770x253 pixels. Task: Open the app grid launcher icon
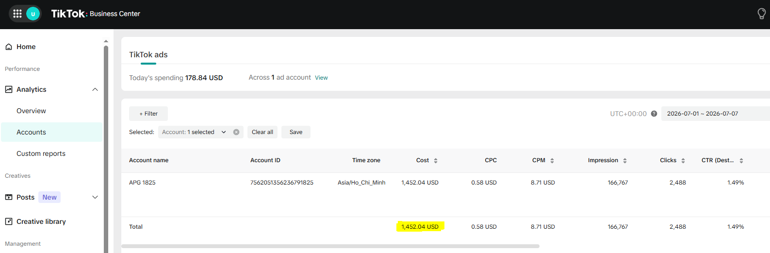click(17, 14)
